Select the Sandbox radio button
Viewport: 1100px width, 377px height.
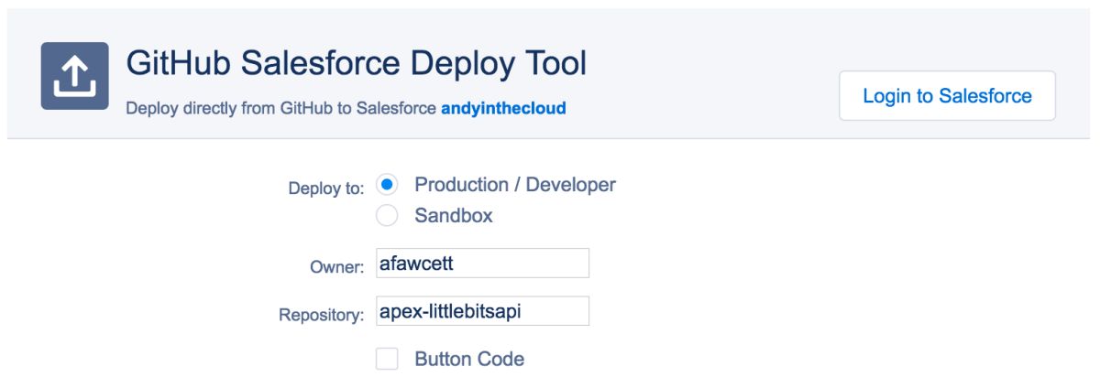click(x=387, y=216)
